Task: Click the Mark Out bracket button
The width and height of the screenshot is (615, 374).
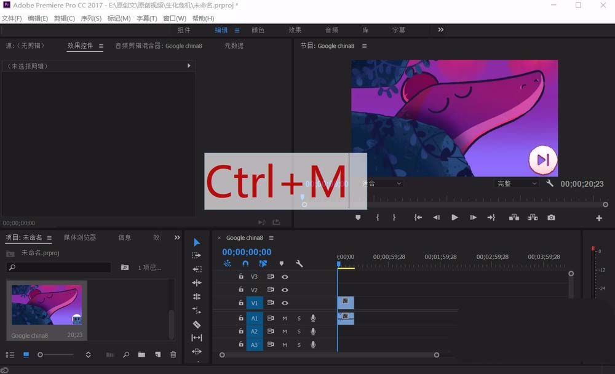Action: [x=394, y=217]
